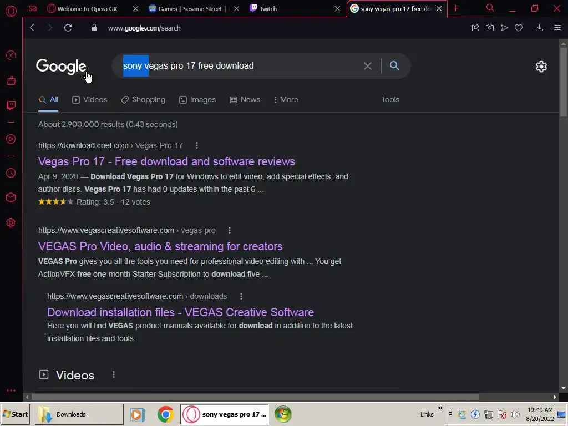Take a snapshot with camera icon

click(x=490, y=28)
